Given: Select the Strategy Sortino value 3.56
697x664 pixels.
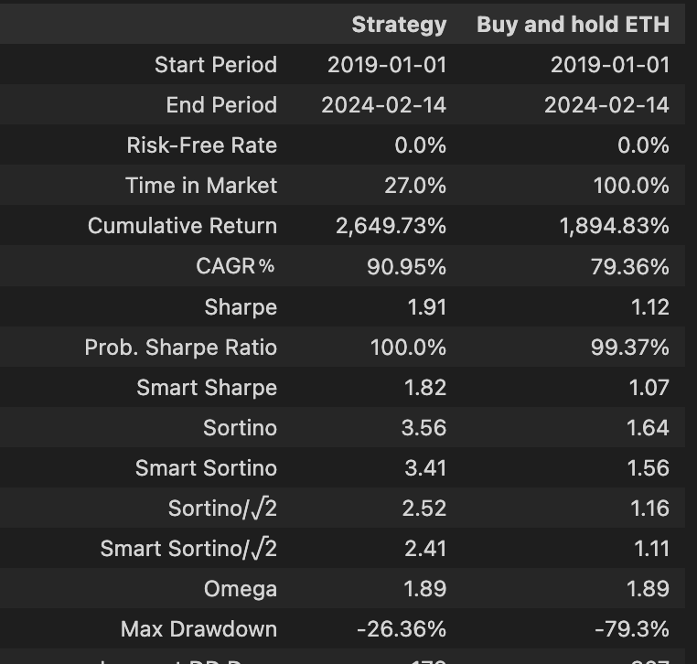Looking at the screenshot, I should [x=424, y=428].
